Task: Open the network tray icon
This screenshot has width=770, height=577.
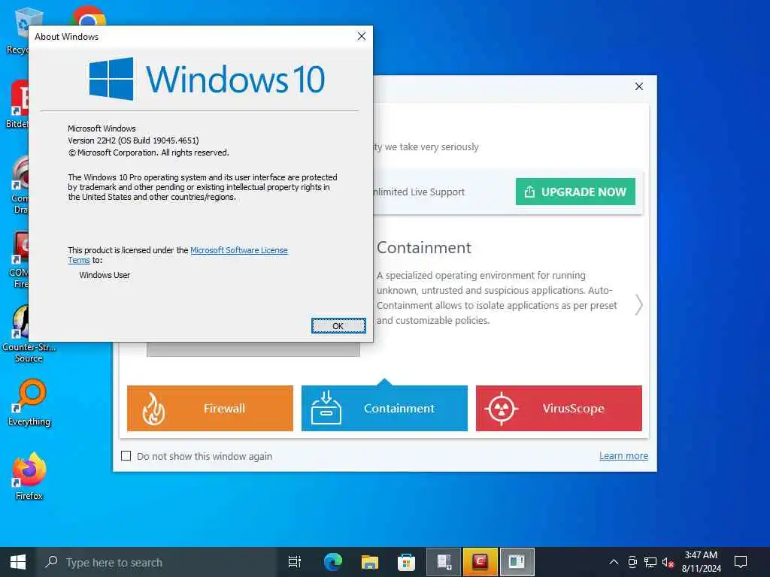Action: click(650, 562)
